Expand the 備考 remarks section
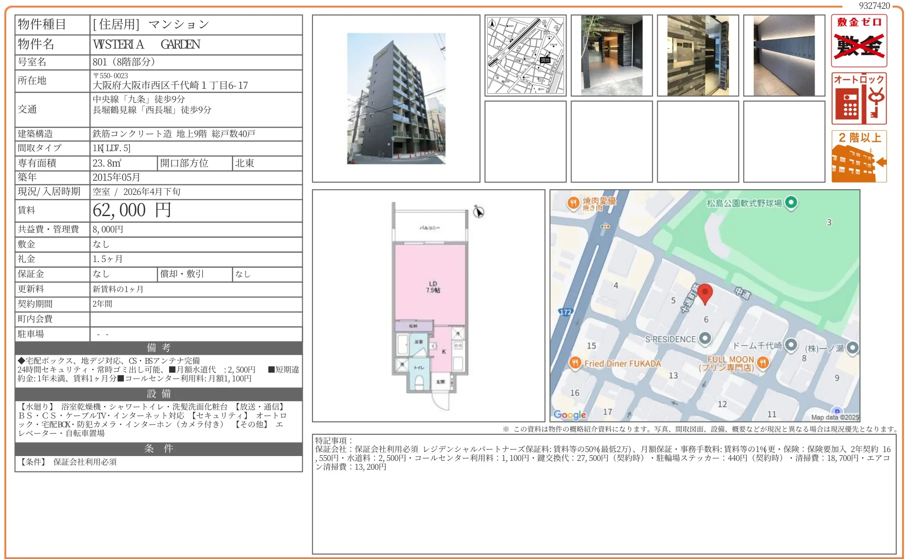 pyautogui.click(x=158, y=348)
